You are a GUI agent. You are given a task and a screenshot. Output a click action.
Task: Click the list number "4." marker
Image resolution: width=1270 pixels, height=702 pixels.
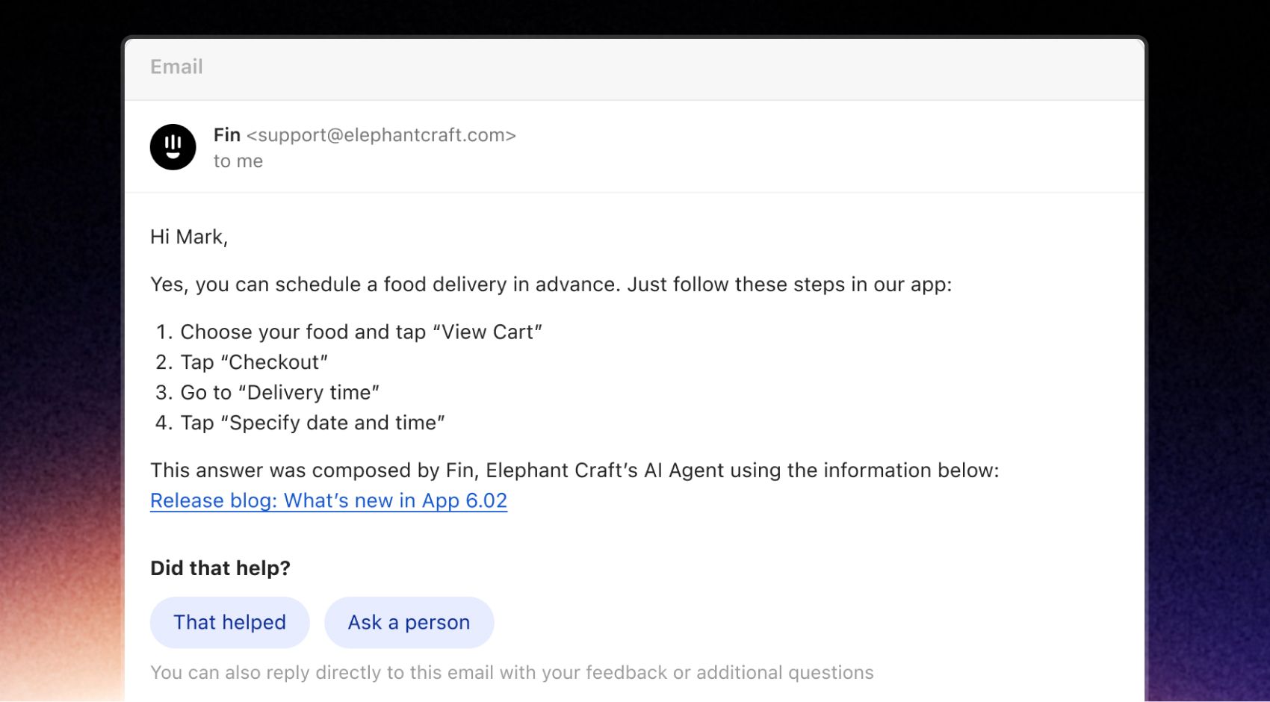(164, 423)
